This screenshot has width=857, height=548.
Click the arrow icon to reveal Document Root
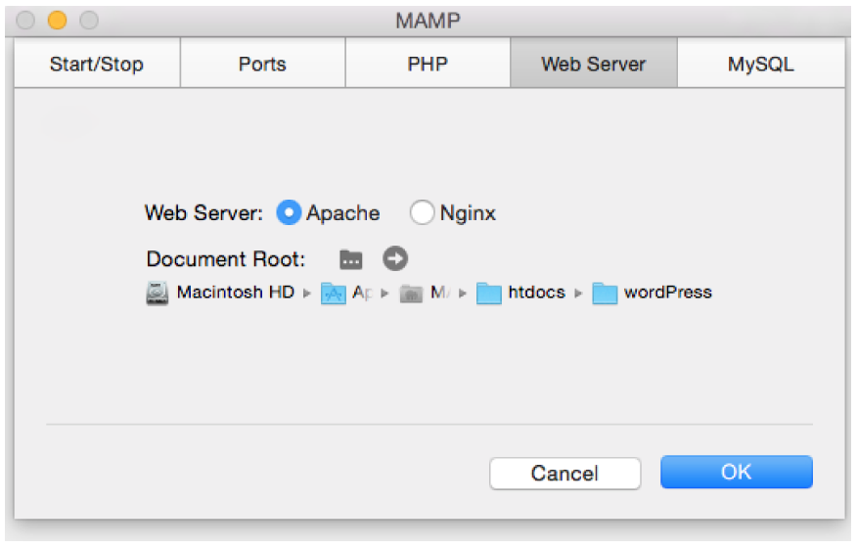[395, 258]
